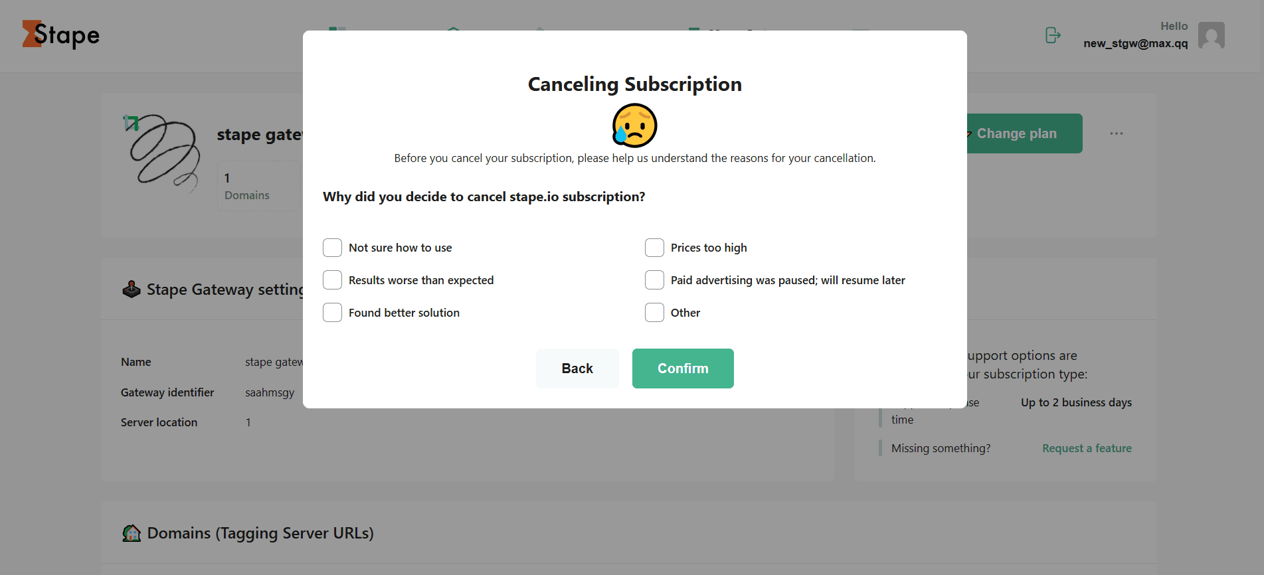Viewport: 1264px width, 575px height.
Task: Select the 'Other' reason checkbox
Action: click(x=654, y=313)
